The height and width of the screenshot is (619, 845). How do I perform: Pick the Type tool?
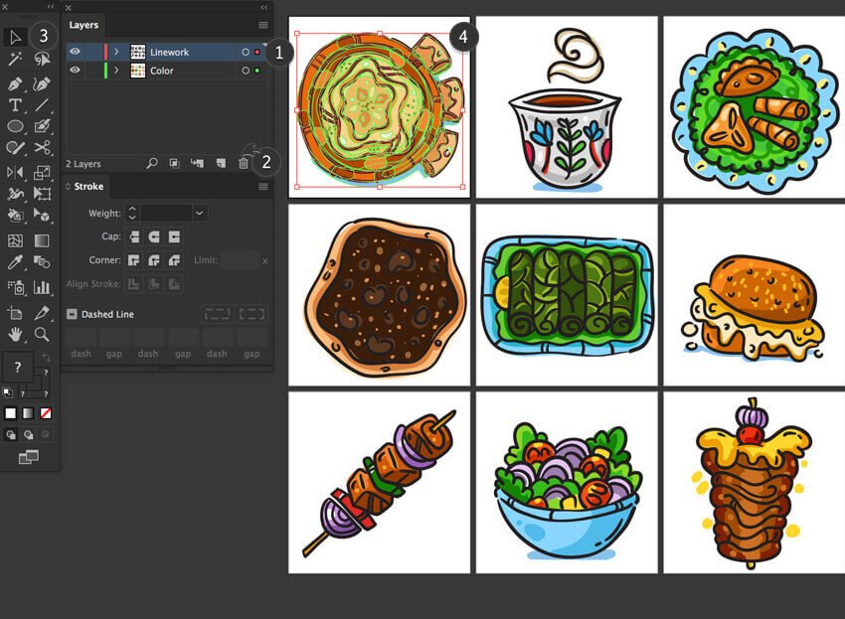pyautogui.click(x=16, y=104)
